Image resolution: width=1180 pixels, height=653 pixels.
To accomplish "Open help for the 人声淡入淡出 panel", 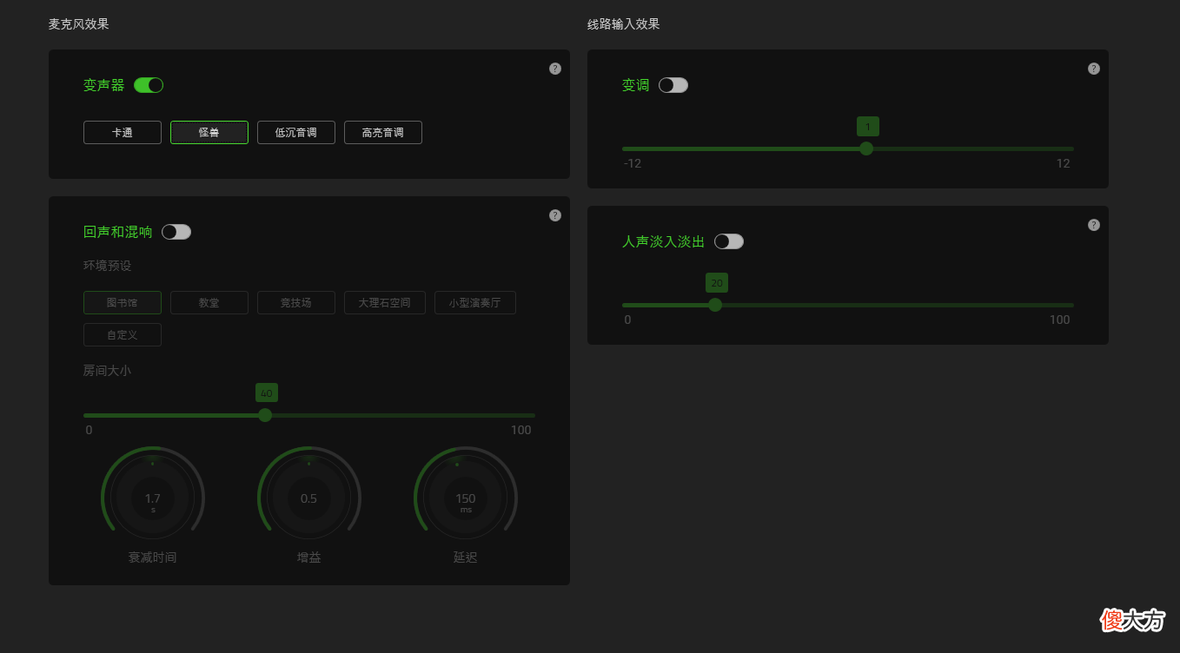I will click(x=1094, y=225).
